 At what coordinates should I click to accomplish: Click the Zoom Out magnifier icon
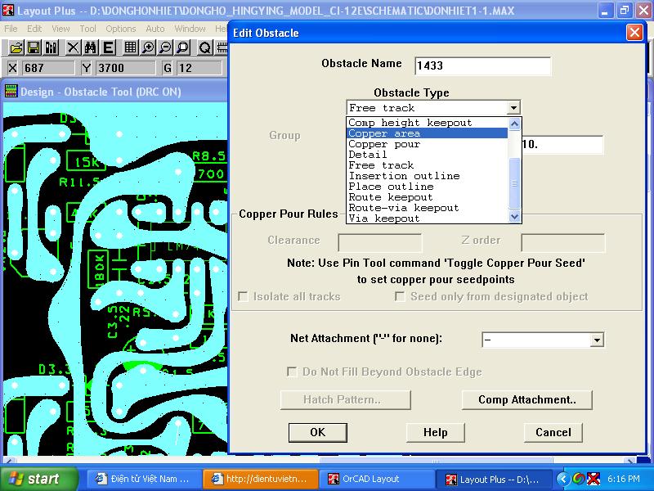[x=166, y=48]
